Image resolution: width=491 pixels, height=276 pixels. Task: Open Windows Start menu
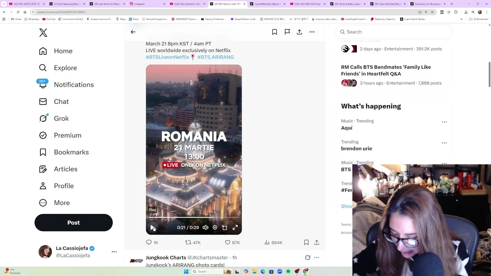pos(186,272)
